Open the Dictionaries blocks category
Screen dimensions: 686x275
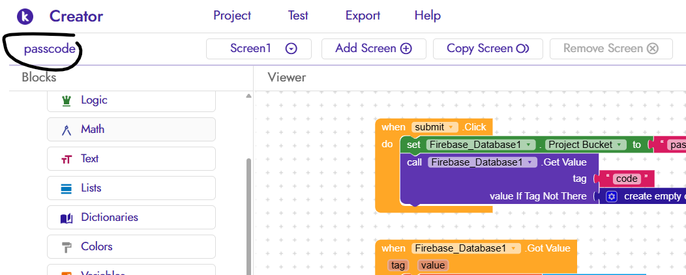click(x=131, y=217)
